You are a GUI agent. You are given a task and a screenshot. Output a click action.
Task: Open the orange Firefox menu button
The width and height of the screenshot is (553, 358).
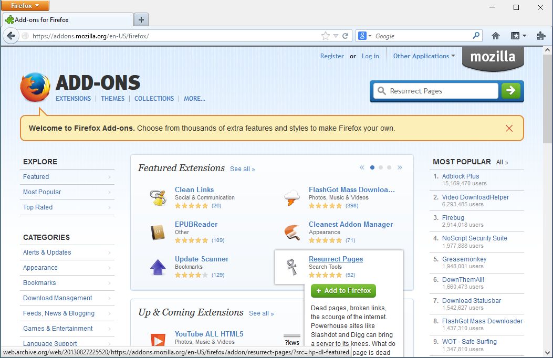[x=25, y=6]
